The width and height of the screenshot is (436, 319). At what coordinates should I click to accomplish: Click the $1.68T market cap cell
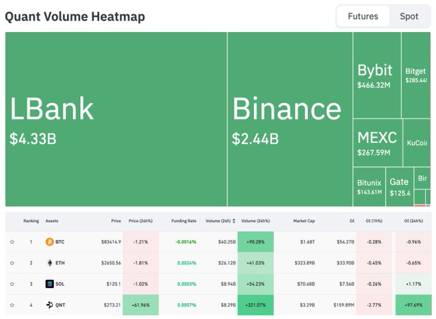[x=308, y=242]
